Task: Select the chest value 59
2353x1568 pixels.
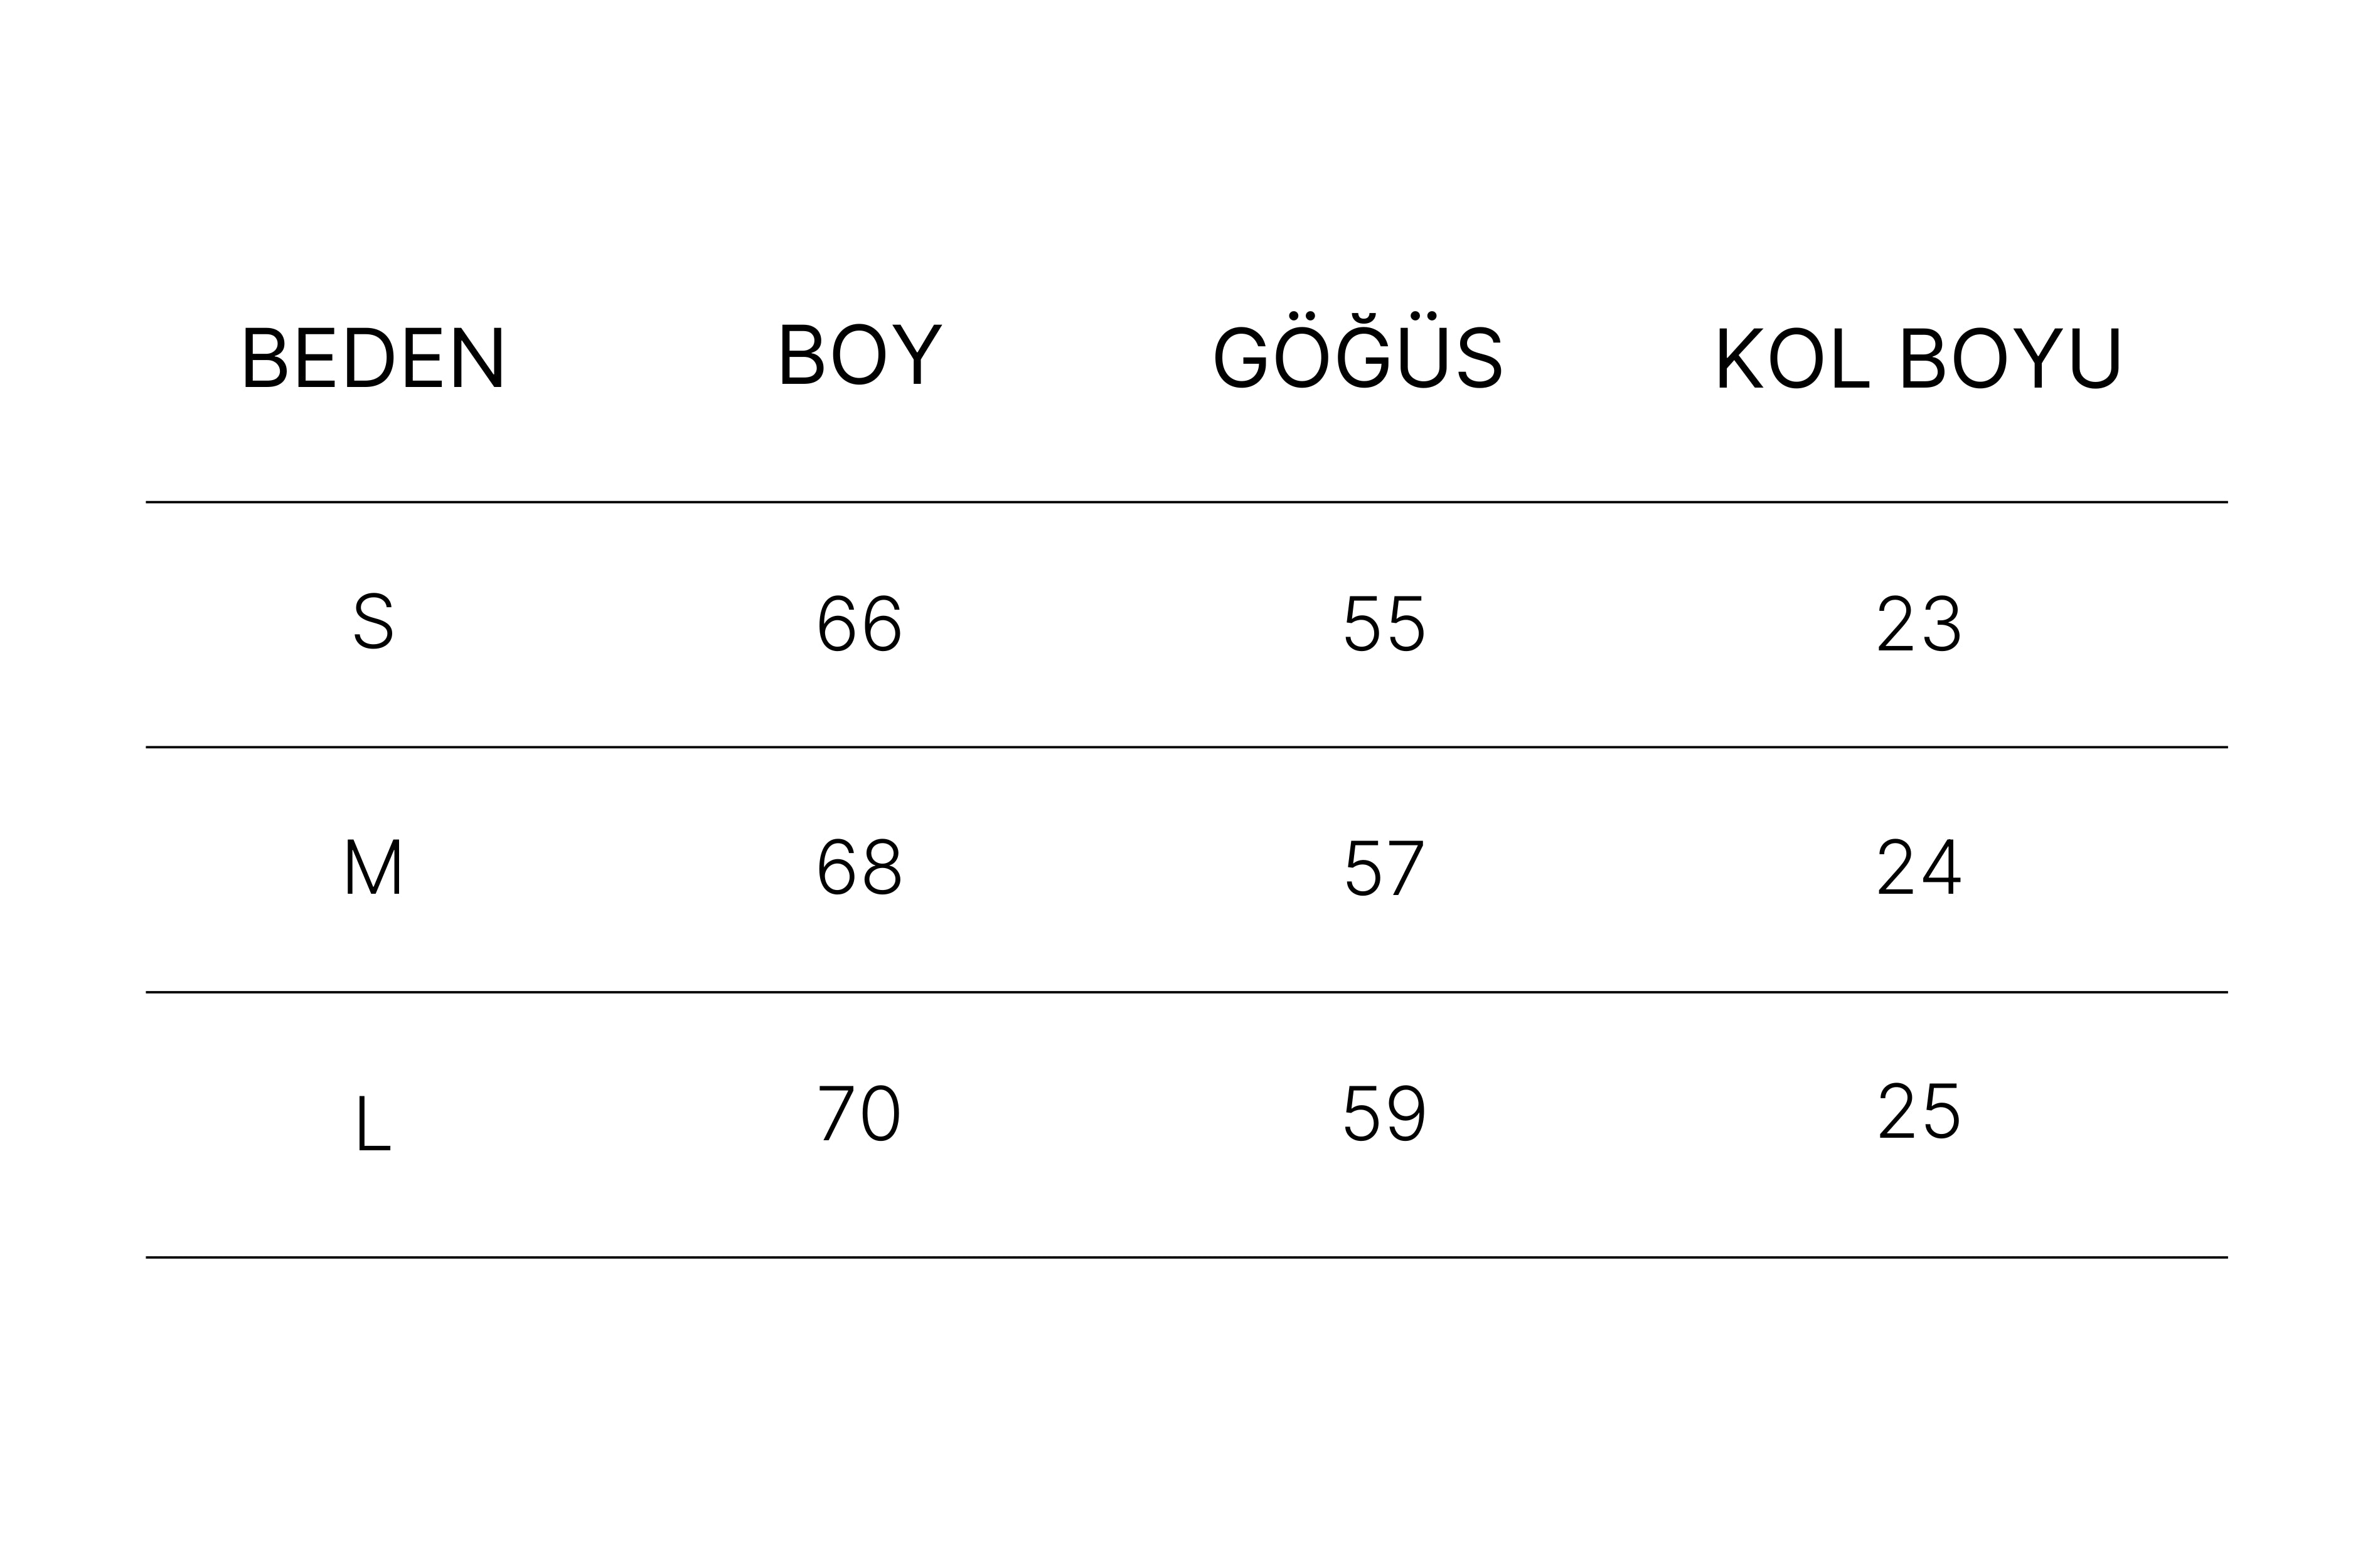Action: point(1385,1112)
